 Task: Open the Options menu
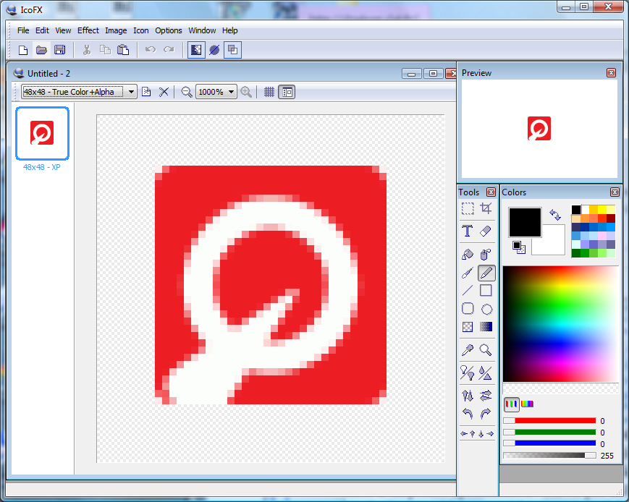point(169,30)
